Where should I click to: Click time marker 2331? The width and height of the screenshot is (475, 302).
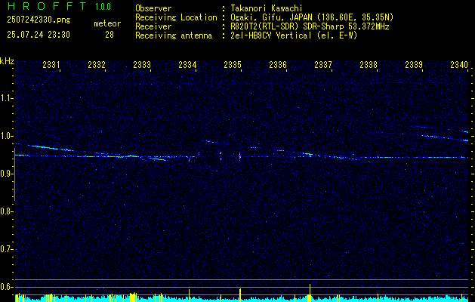(x=51, y=64)
